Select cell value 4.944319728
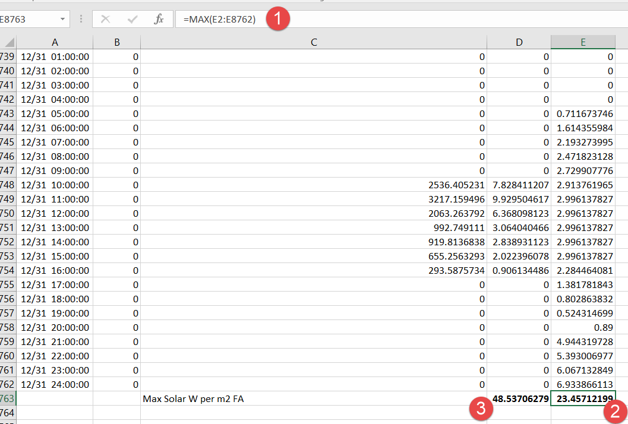Viewport: 628px width, 424px height. pos(585,342)
